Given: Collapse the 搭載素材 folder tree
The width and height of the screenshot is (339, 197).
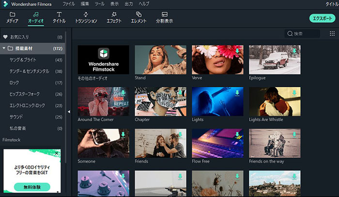Looking at the screenshot, I should (4, 48).
